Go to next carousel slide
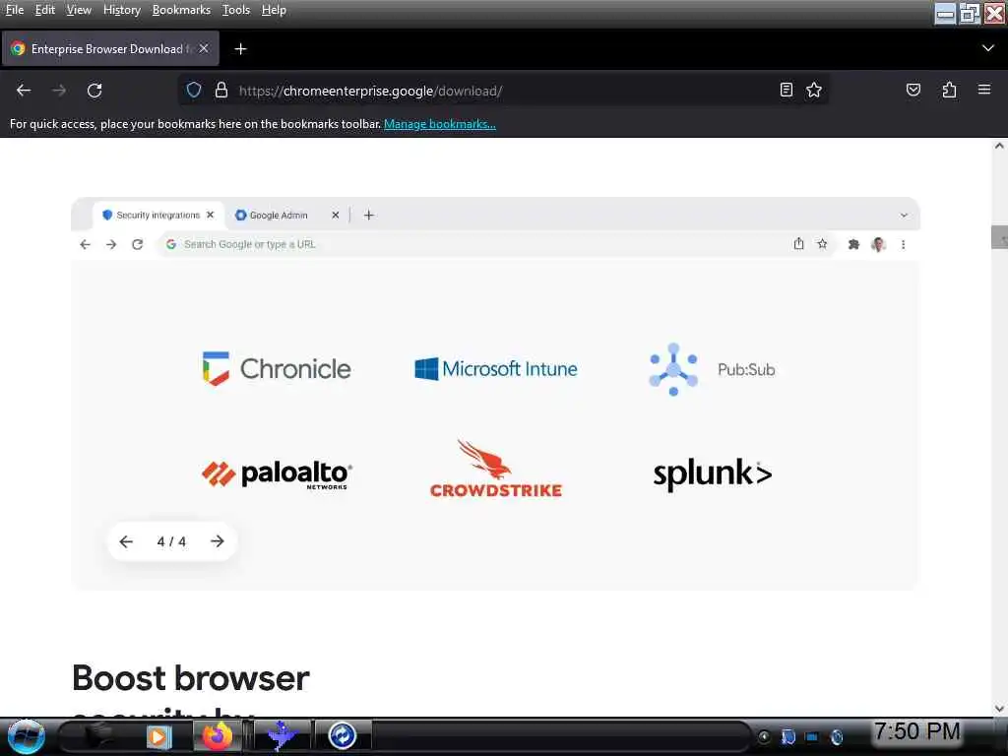This screenshot has height=756, width=1008. (218, 541)
